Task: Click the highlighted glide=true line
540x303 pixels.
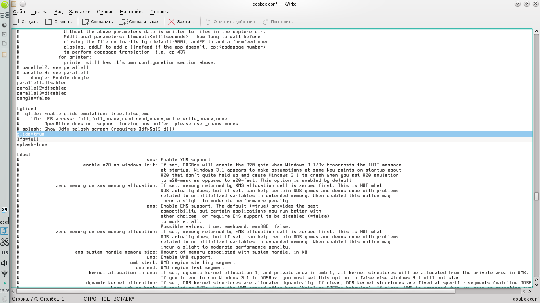Action: point(274,134)
